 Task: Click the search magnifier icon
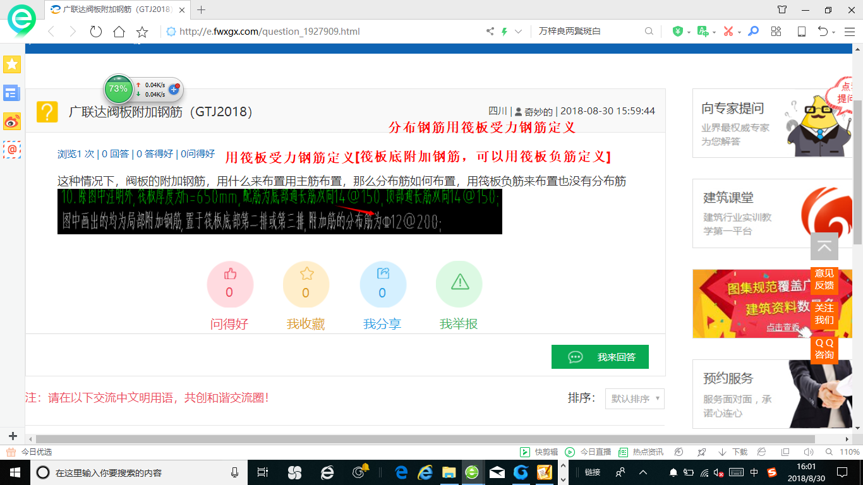pyautogui.click(x=649, y=32)
